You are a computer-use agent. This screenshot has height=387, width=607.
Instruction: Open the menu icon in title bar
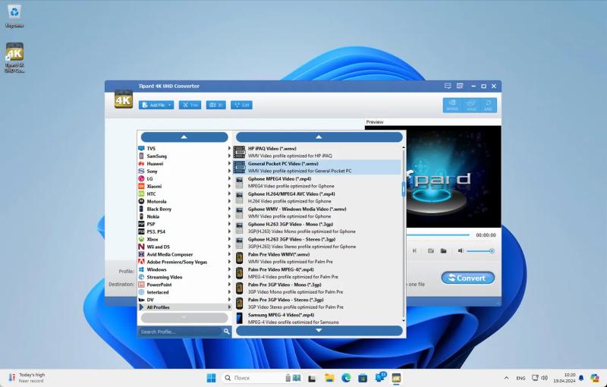pyautogui.click(x=460, y=86)
